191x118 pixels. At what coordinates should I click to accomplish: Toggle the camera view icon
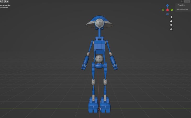171,25
